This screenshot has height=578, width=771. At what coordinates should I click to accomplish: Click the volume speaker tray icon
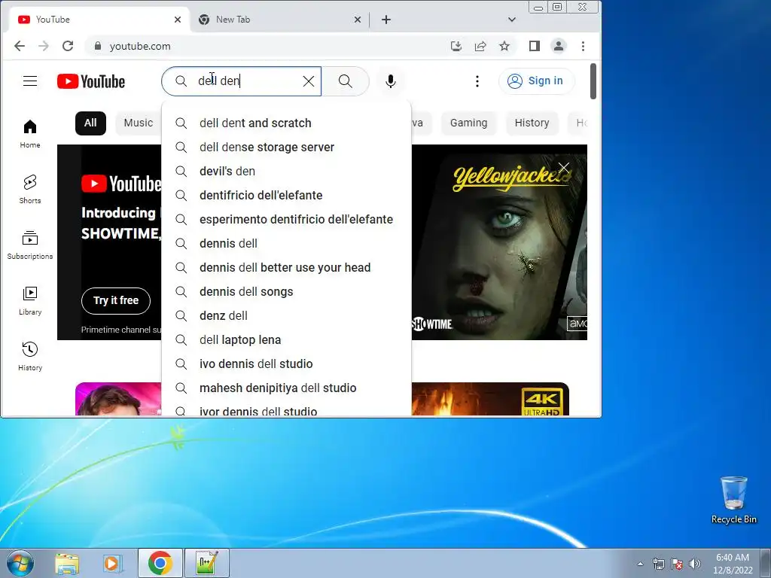[x=695, y=564]
